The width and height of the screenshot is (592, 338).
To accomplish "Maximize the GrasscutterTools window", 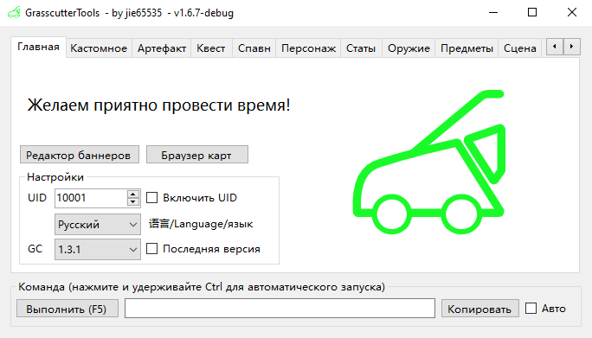I will click(532, 12).
